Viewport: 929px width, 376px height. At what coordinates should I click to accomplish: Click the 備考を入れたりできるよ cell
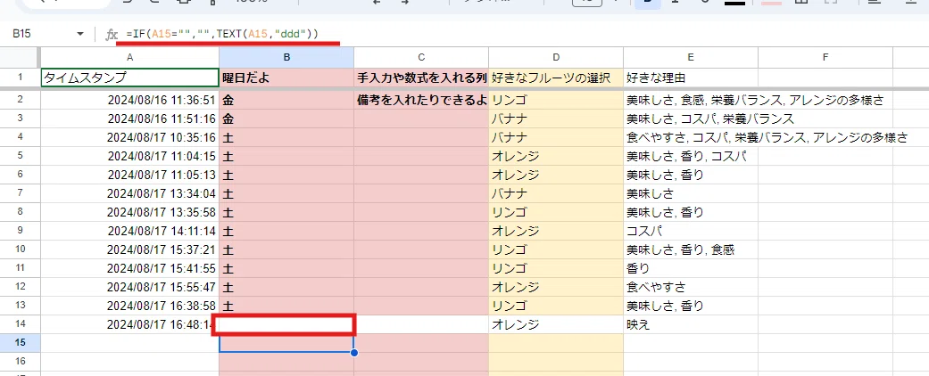click(x=421, y=100)
